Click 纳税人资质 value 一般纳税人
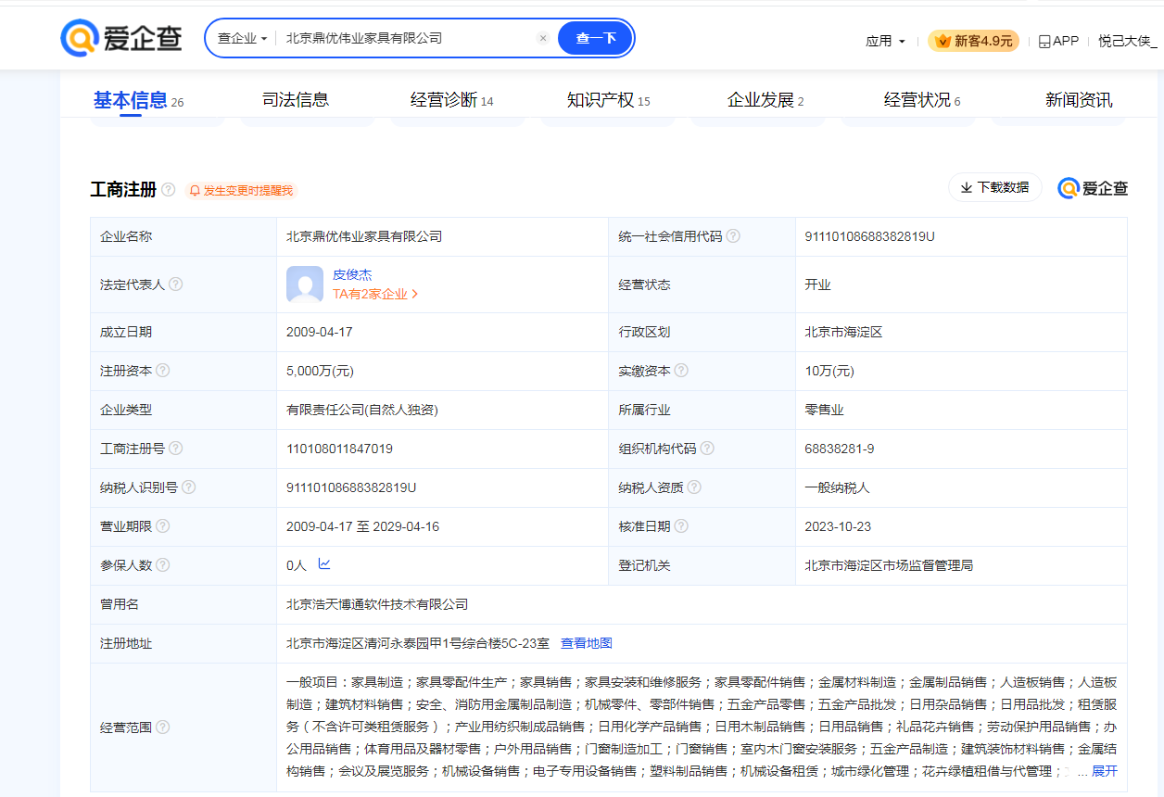The width and height of the screenshot is (1164, 797). click(x=837, y=487)
